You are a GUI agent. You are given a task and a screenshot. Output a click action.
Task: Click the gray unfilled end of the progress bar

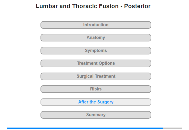click(x=173, y=128)
